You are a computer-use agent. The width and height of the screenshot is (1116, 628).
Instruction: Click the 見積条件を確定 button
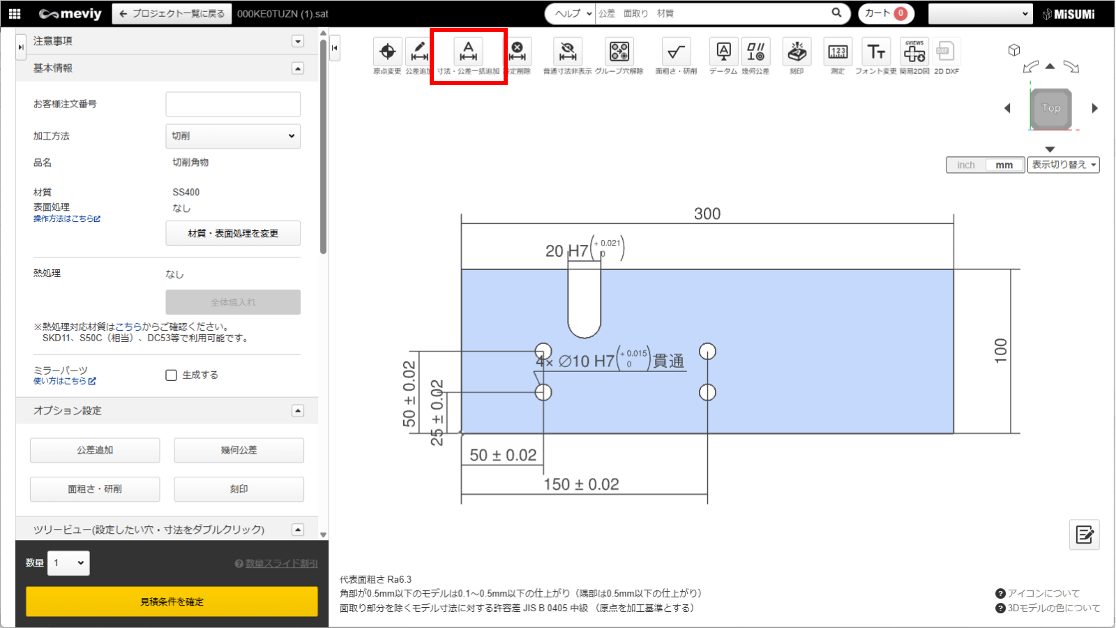point(172,601)
